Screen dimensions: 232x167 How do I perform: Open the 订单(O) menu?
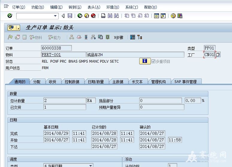coord(19,7)
